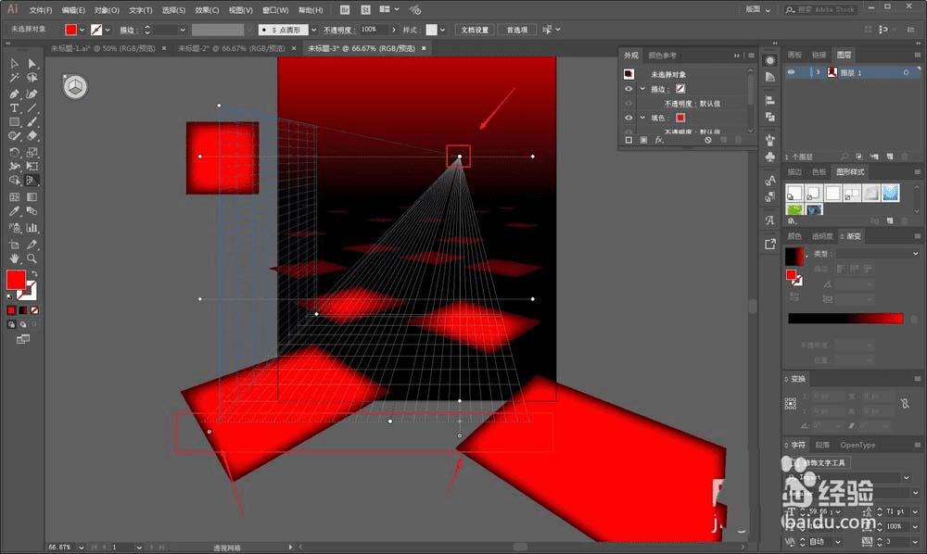Toggle visibility of 描边 appearance attribute
Viewport: 927px width, 554px height.
[x=629, y=89]
